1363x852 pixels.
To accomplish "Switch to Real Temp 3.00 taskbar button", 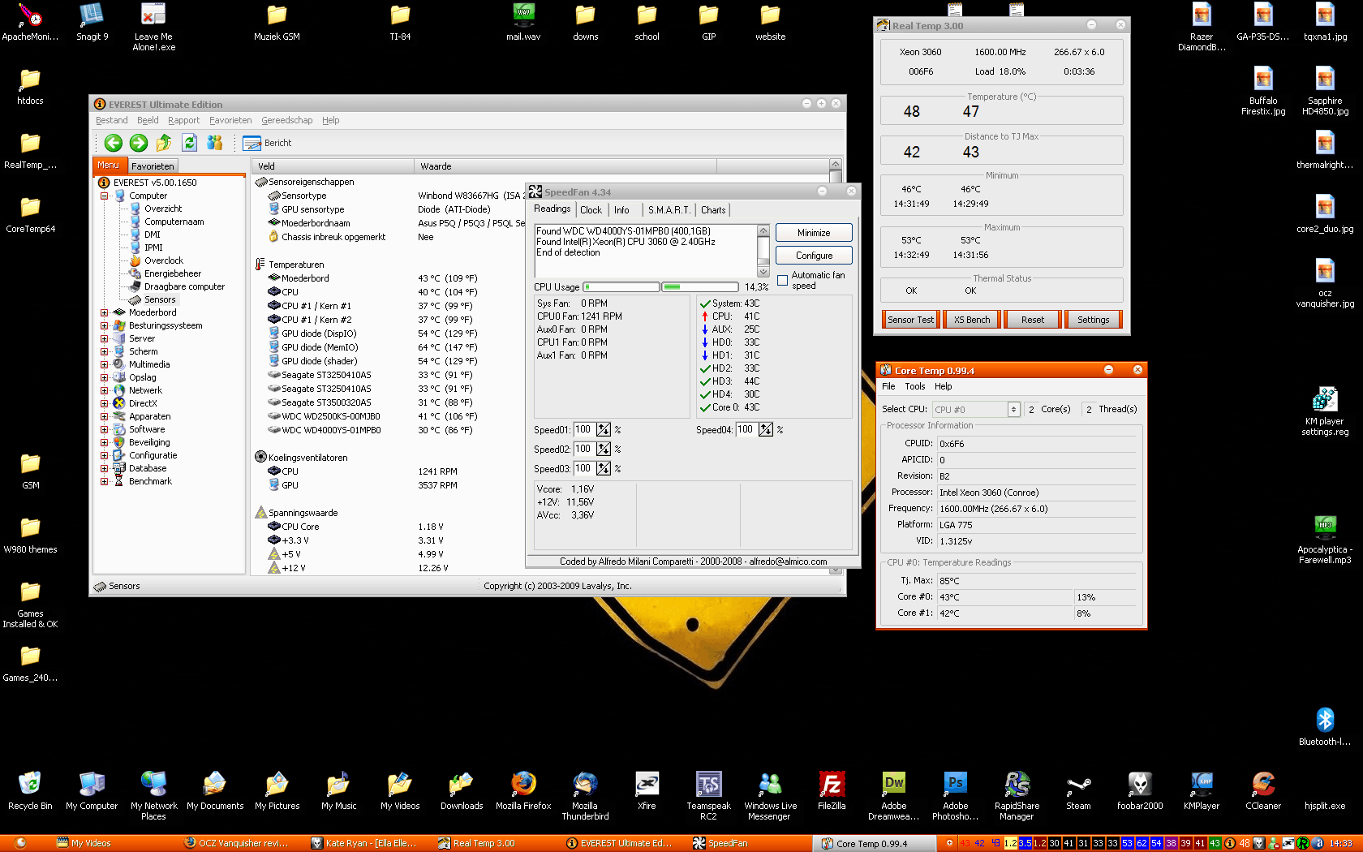I will coord(497,843).
